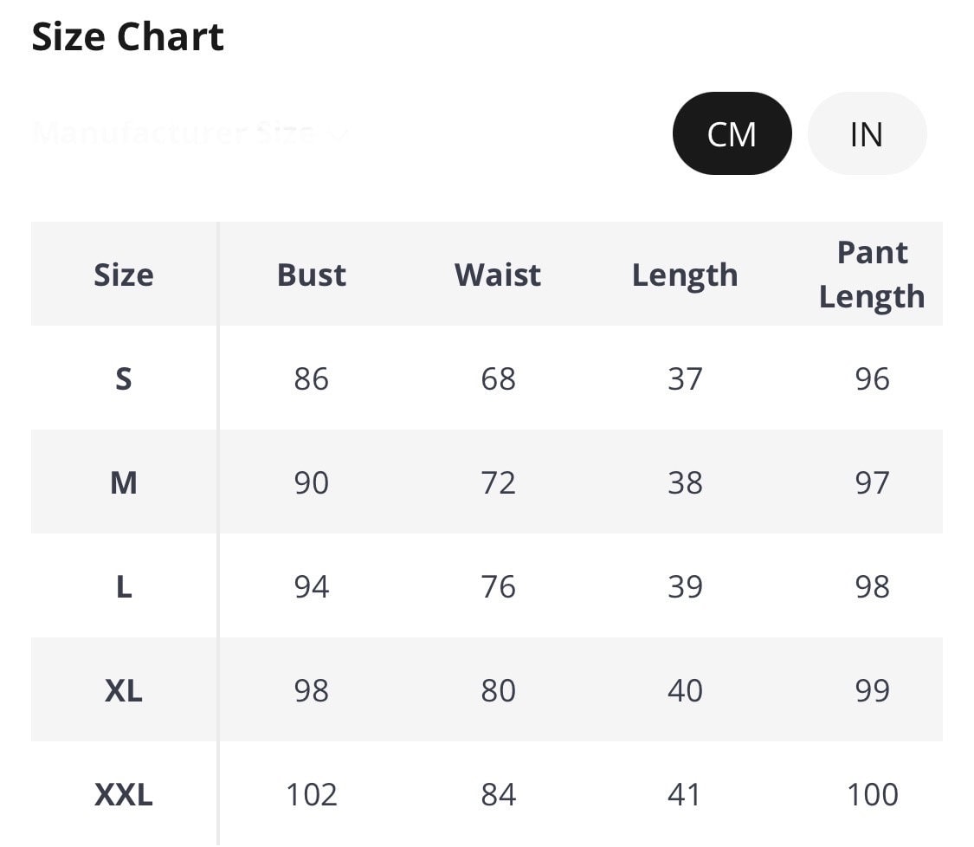Open the Manufacturer Size dropdown
Image resolution: width=974 pixels, height=847 pixels.
tap(190, 133)
